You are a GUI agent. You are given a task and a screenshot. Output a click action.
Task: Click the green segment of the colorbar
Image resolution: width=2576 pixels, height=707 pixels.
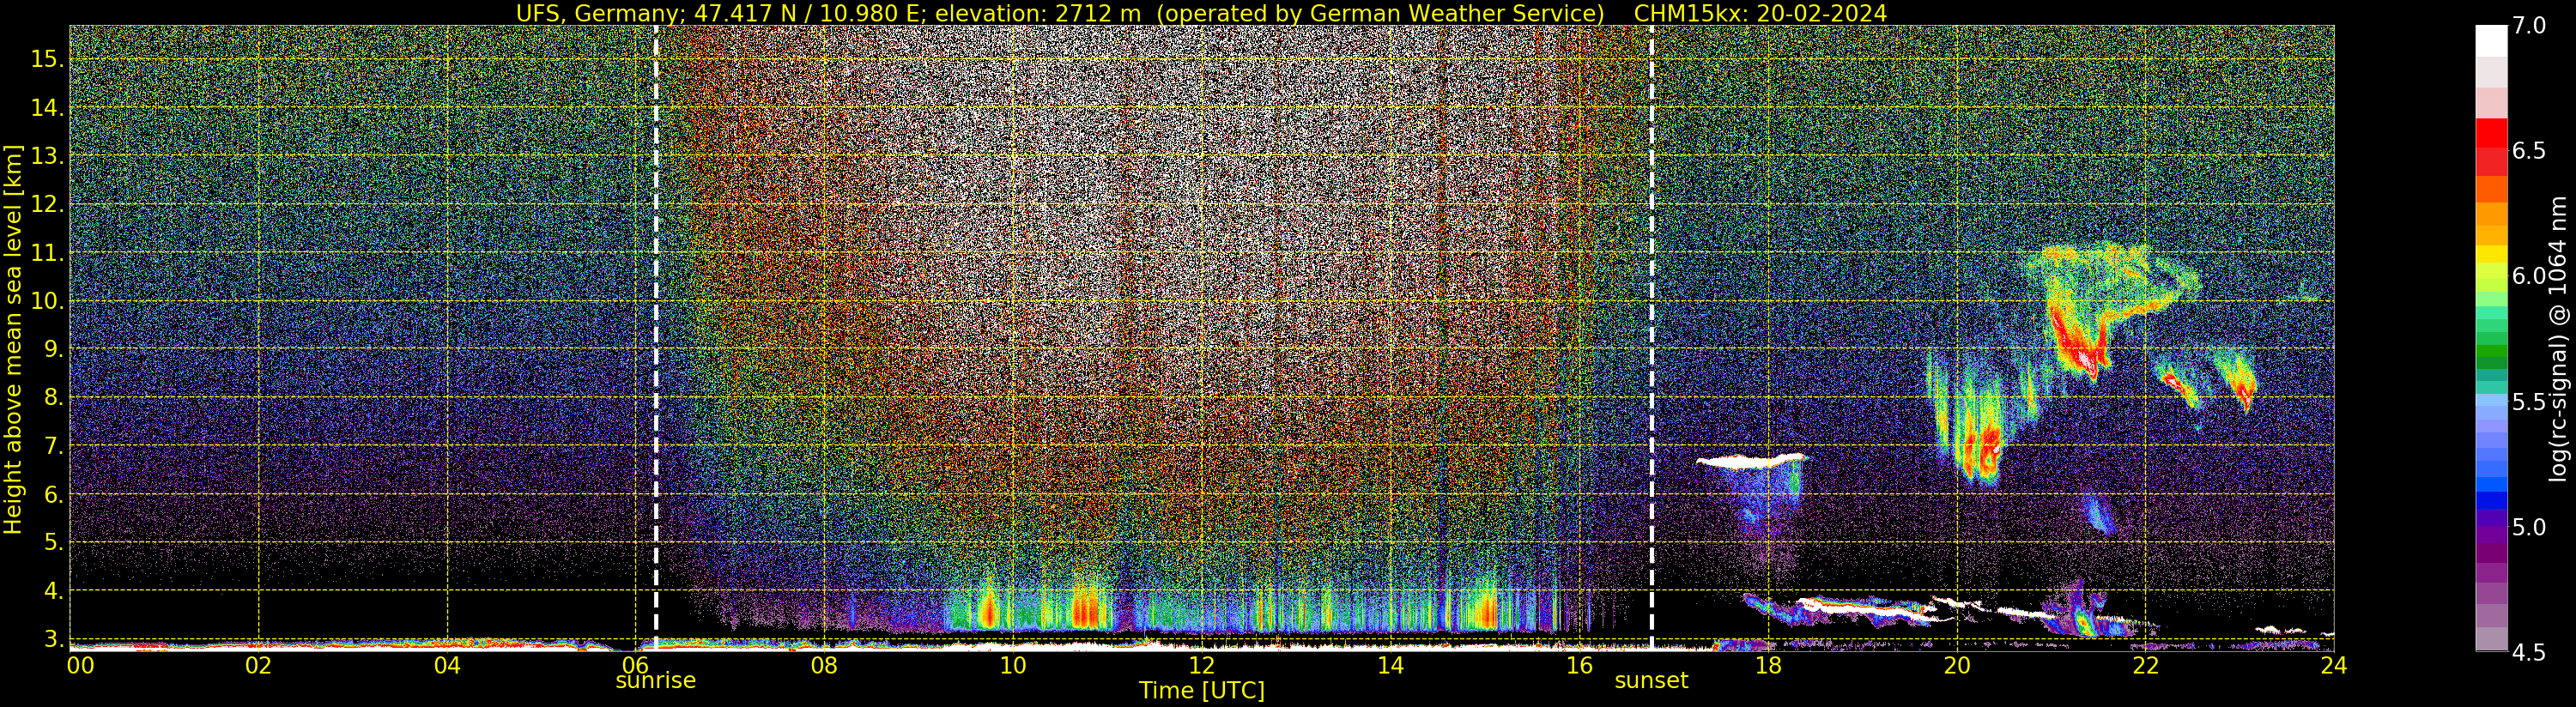(x=2491, y=350)
